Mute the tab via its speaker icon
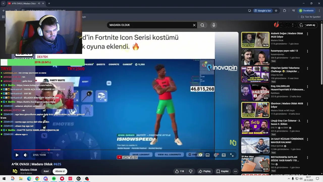 39,4
